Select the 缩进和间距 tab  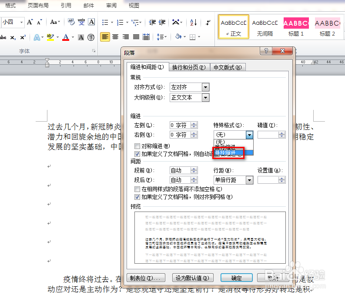coord(147,67)
